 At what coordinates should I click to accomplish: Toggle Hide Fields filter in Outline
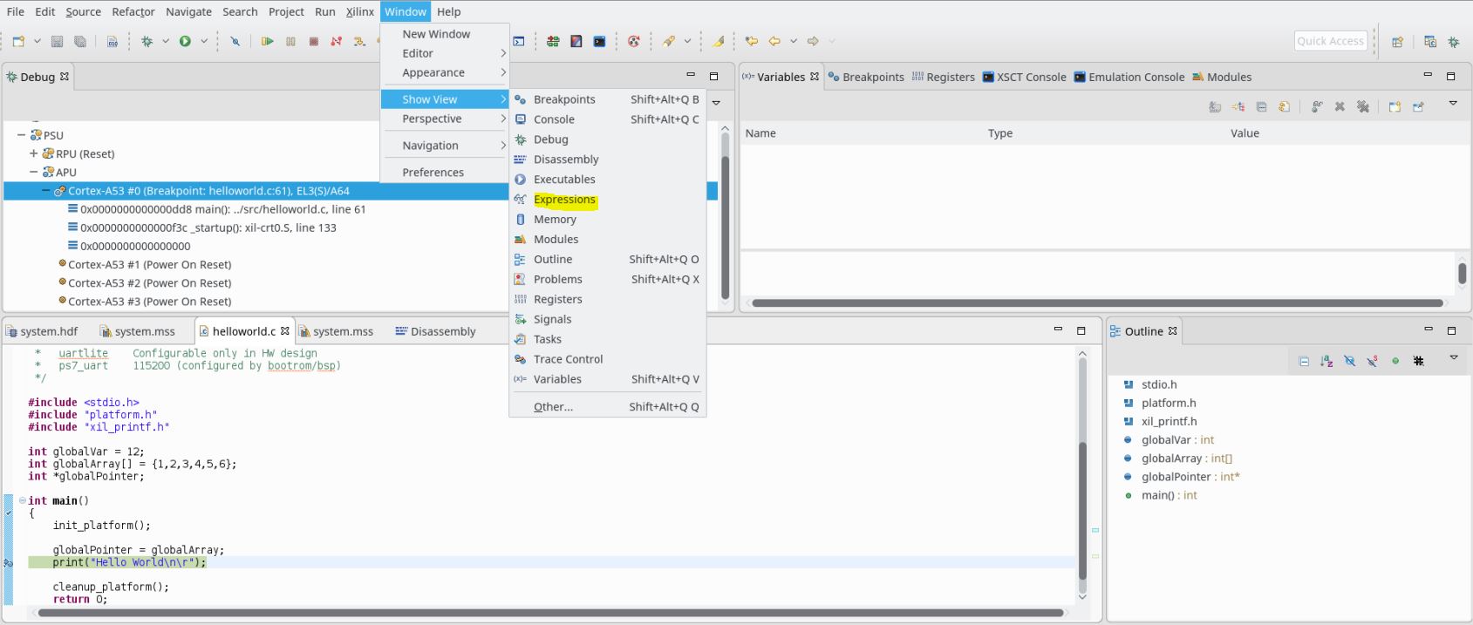tap(1349, 361)
